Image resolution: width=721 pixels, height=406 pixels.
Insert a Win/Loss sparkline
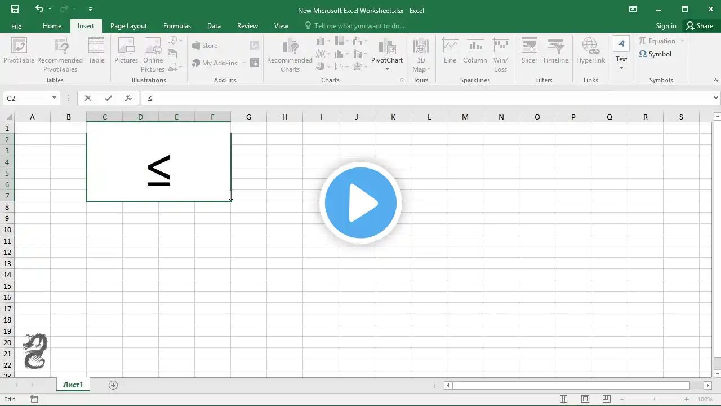click(500, 55)
